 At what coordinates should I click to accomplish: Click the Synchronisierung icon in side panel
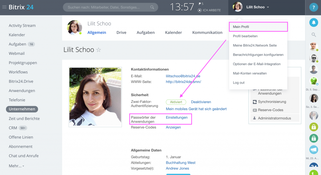[x=255, y=102]
